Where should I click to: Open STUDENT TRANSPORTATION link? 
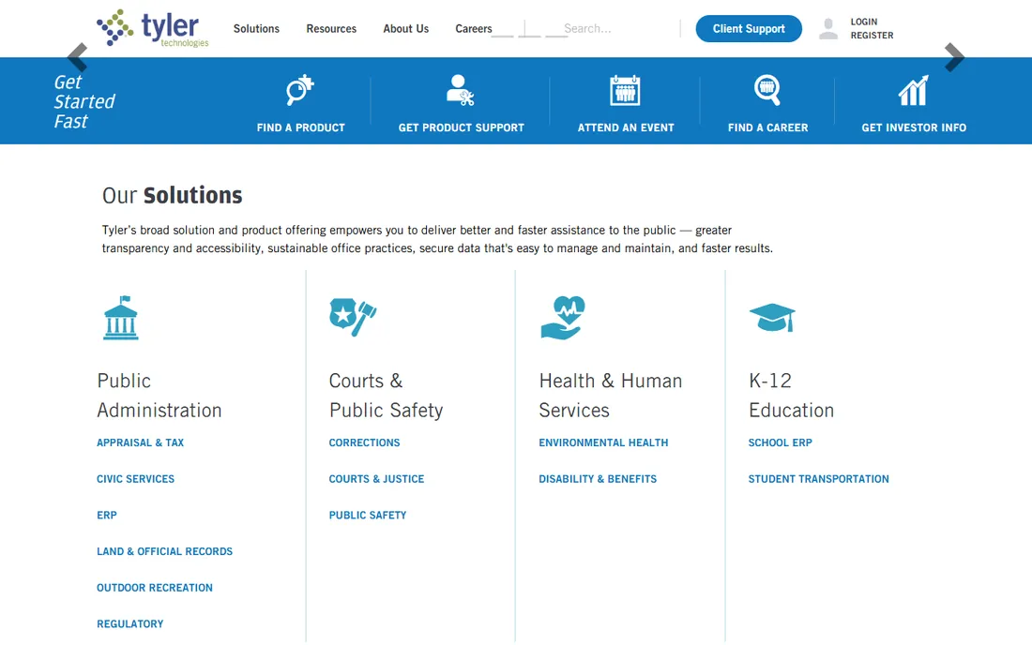[818, 479]
